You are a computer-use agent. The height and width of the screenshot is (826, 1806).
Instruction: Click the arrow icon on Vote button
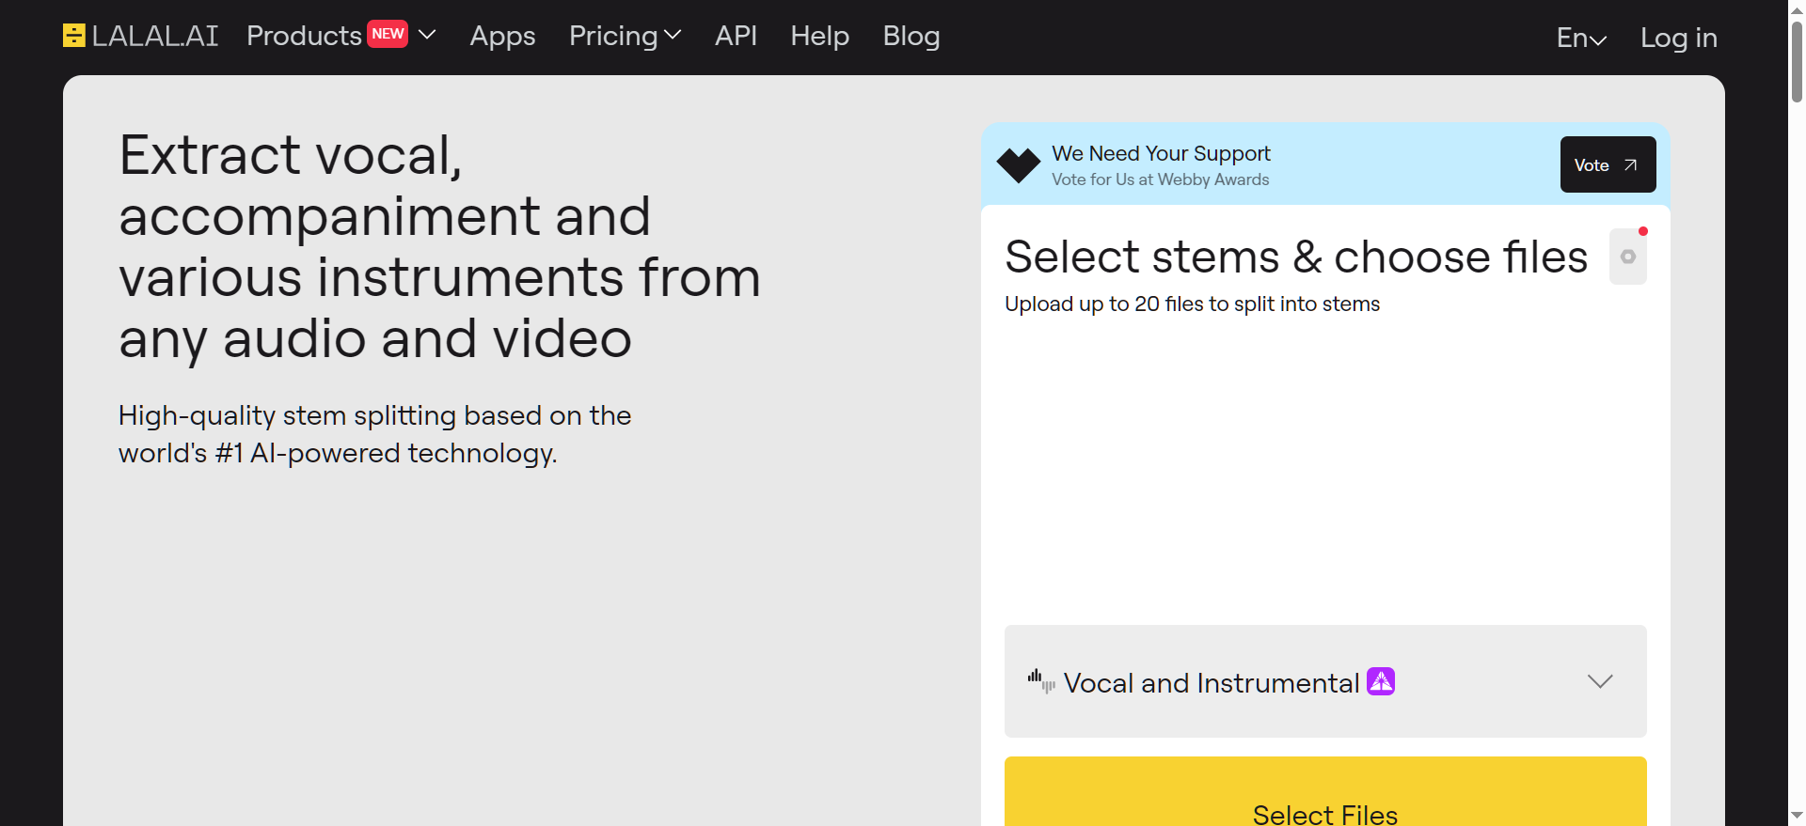point(1631,165)
